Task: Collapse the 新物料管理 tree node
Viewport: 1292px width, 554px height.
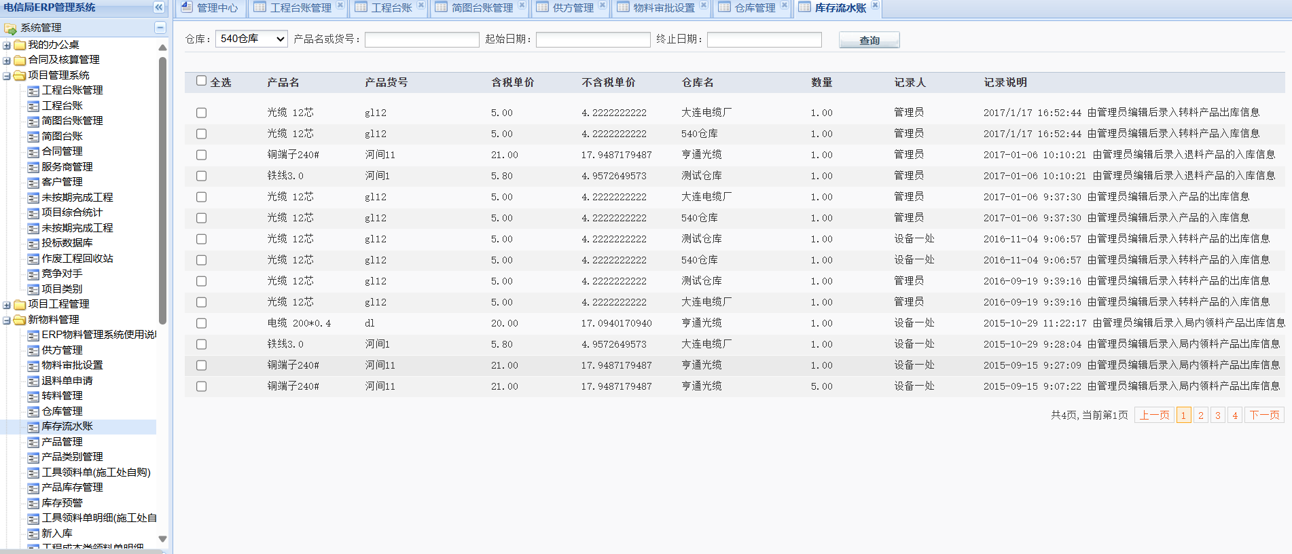Action: 7,320
